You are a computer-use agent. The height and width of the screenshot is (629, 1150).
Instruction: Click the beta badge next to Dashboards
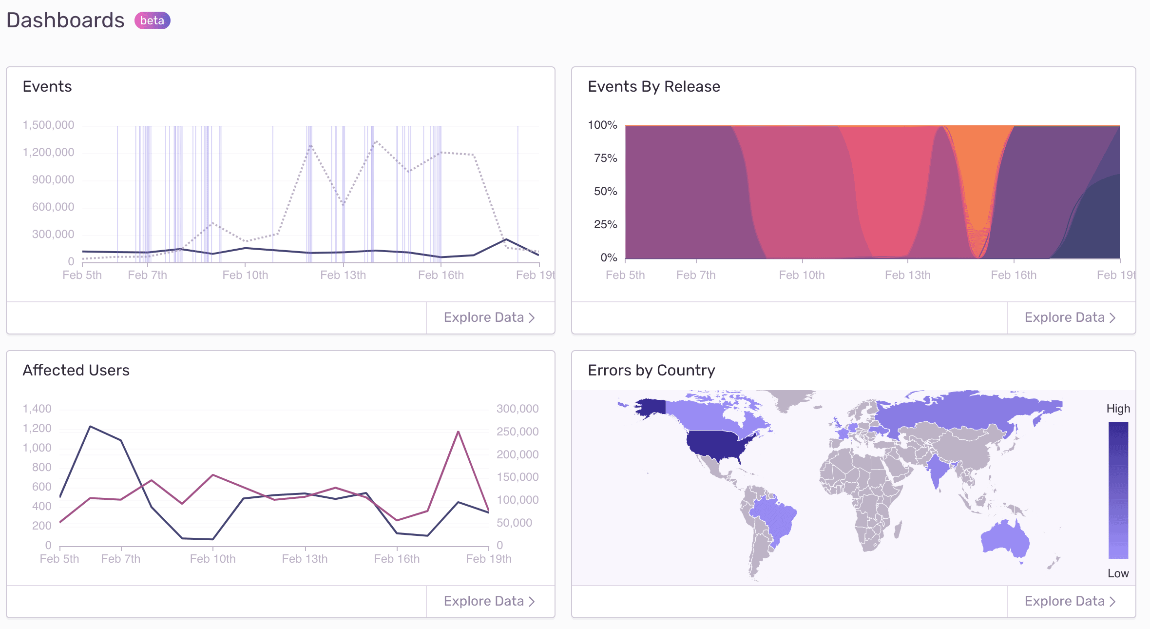pos(152,20)
